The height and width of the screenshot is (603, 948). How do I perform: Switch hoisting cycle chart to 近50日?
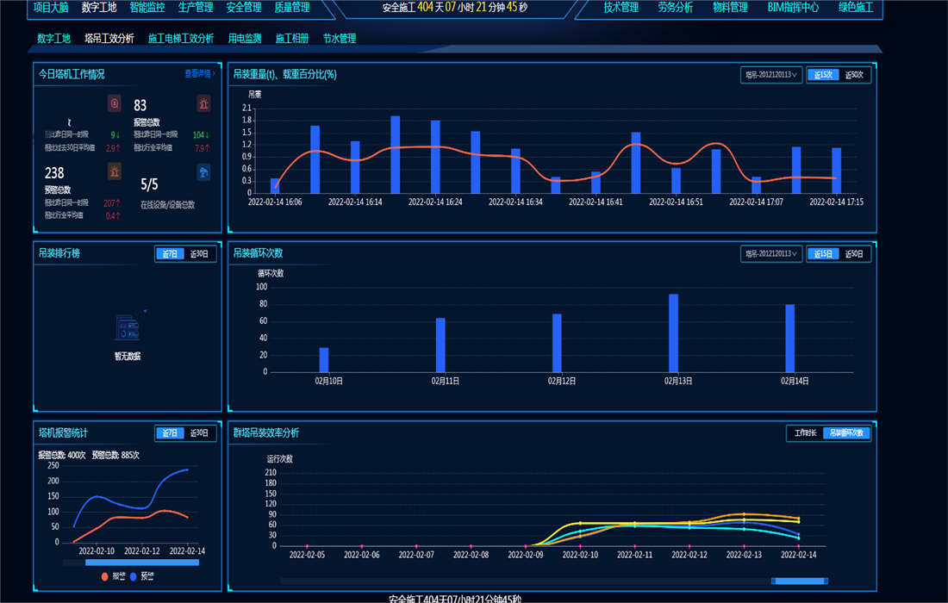coord(854,254)
